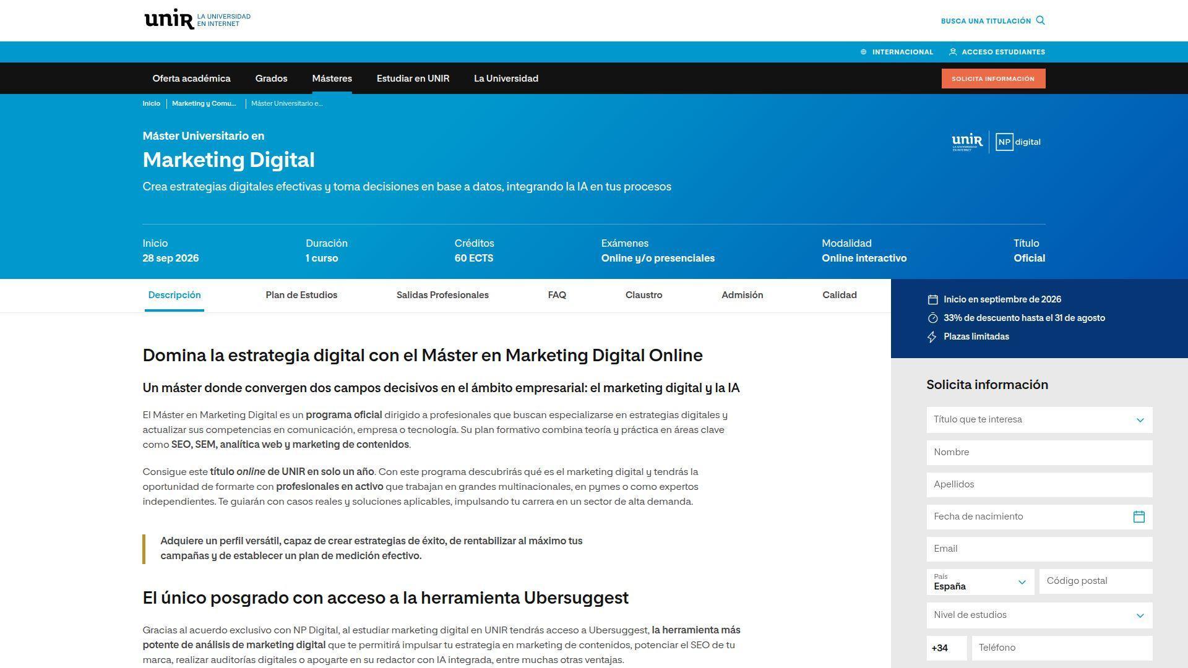Click 'Solicita información' form heading

(x=987, y=385)
